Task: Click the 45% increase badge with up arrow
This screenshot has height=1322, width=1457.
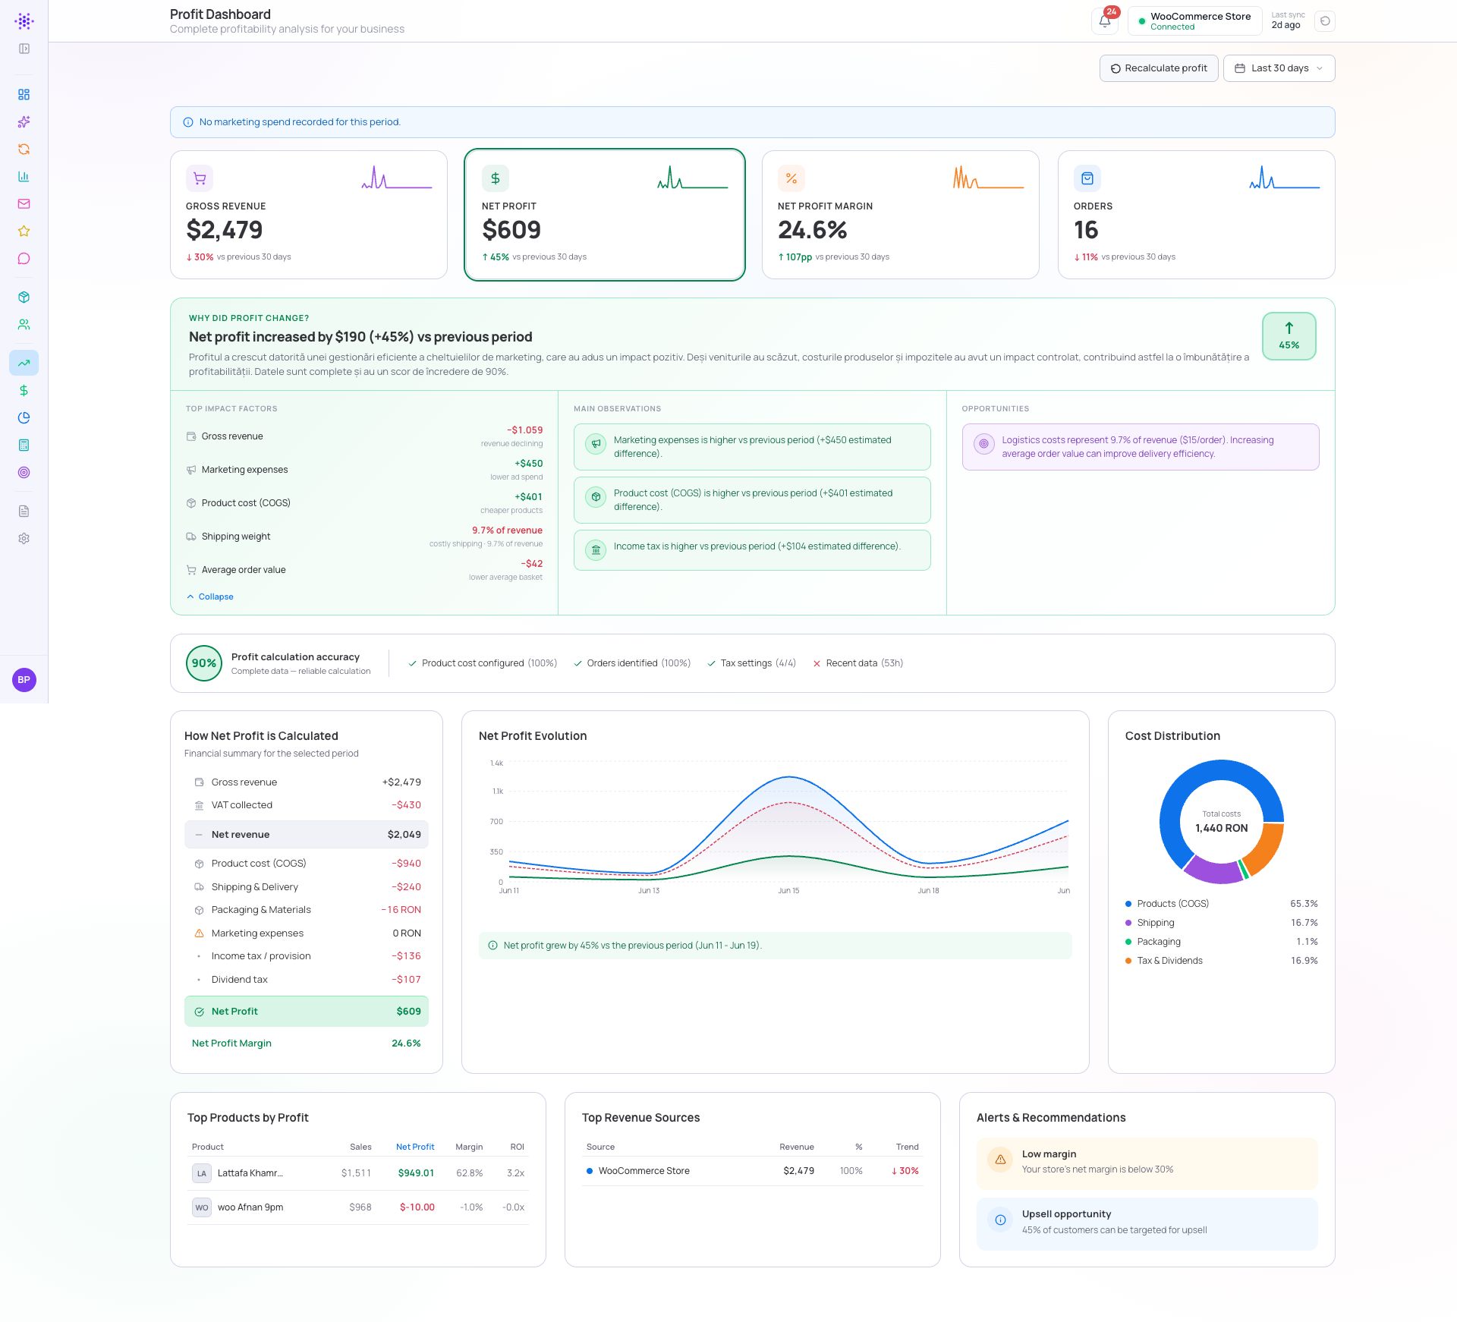Action: (1289, 336)
